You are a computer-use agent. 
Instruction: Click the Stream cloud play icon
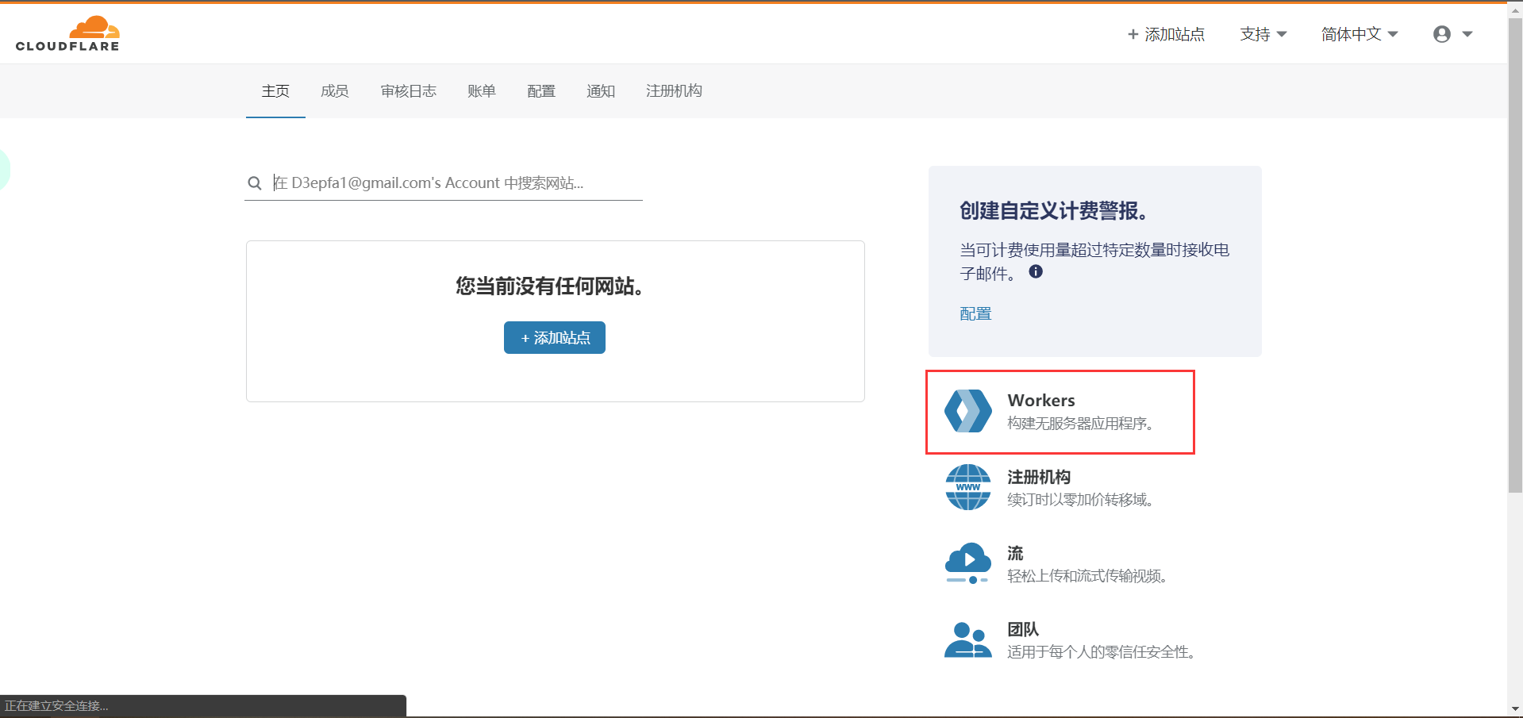(967, 563)
